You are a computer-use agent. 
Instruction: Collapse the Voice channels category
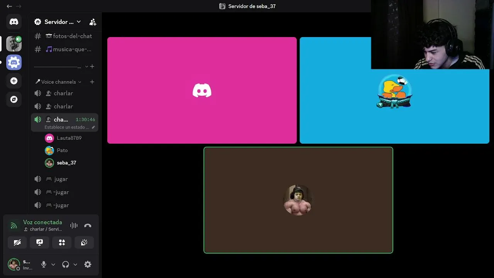pos(58,82)
